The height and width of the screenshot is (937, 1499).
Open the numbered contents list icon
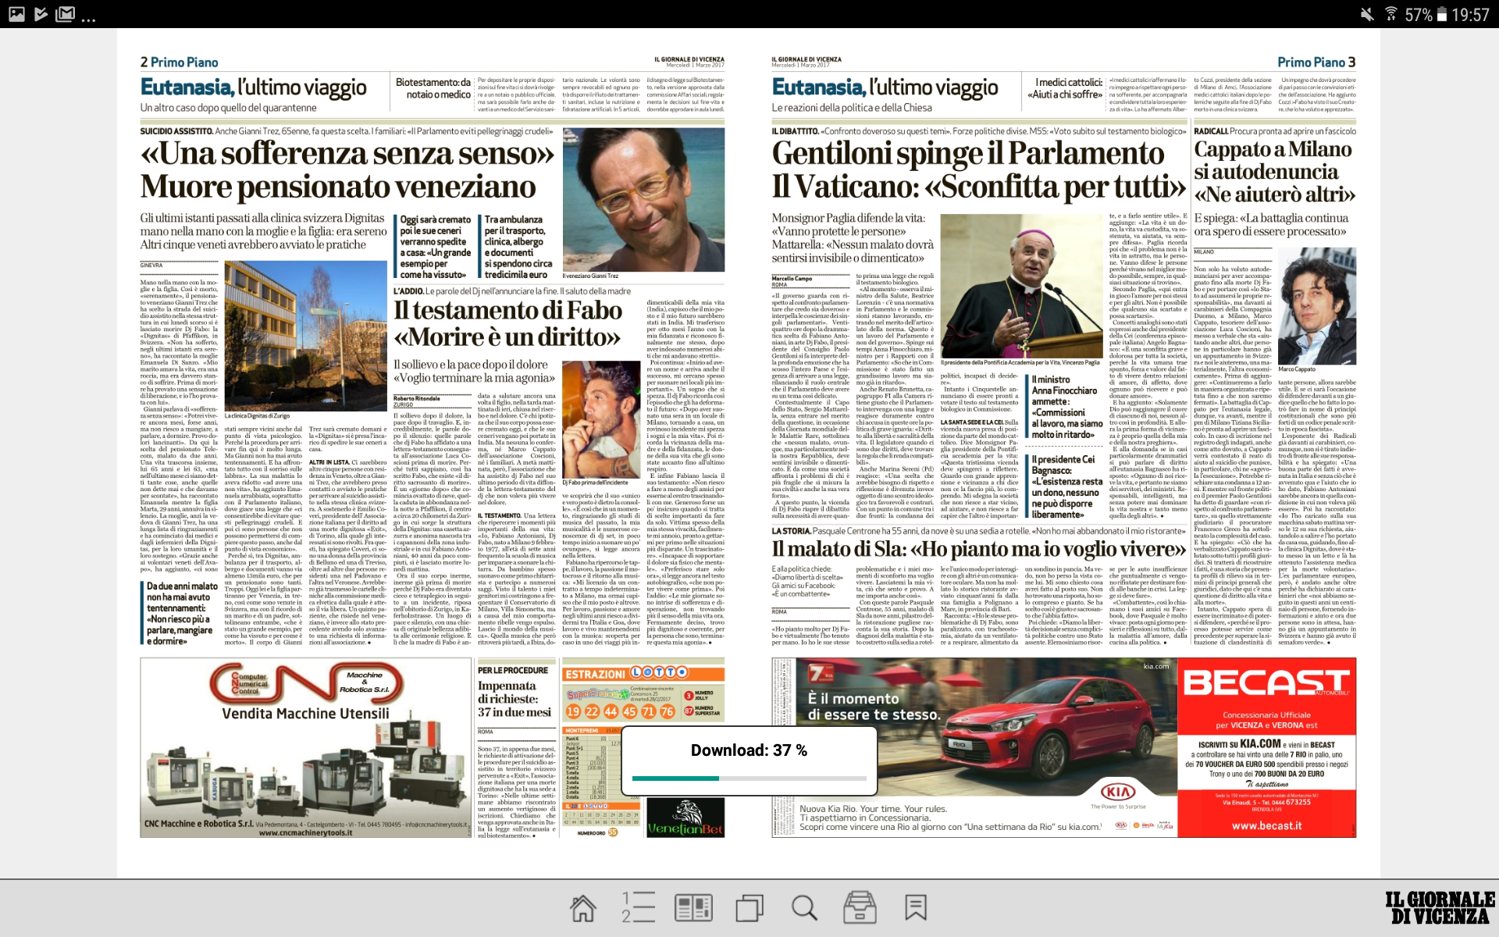pyautogui.click(x=638, y=908)
